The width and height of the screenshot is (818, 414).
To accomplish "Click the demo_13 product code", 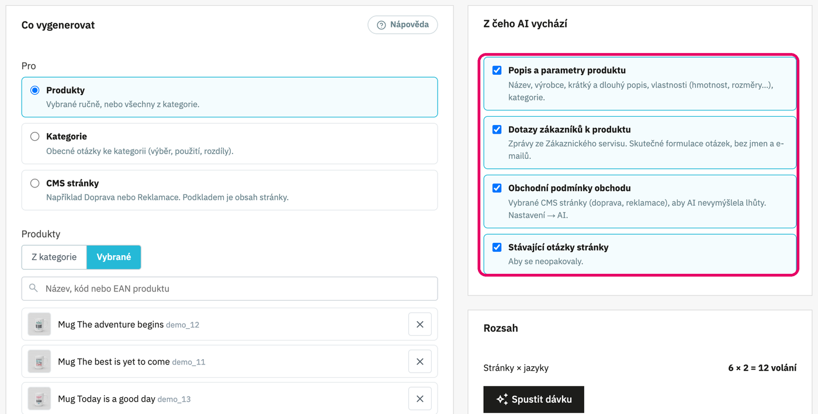I will coord(174,399).
